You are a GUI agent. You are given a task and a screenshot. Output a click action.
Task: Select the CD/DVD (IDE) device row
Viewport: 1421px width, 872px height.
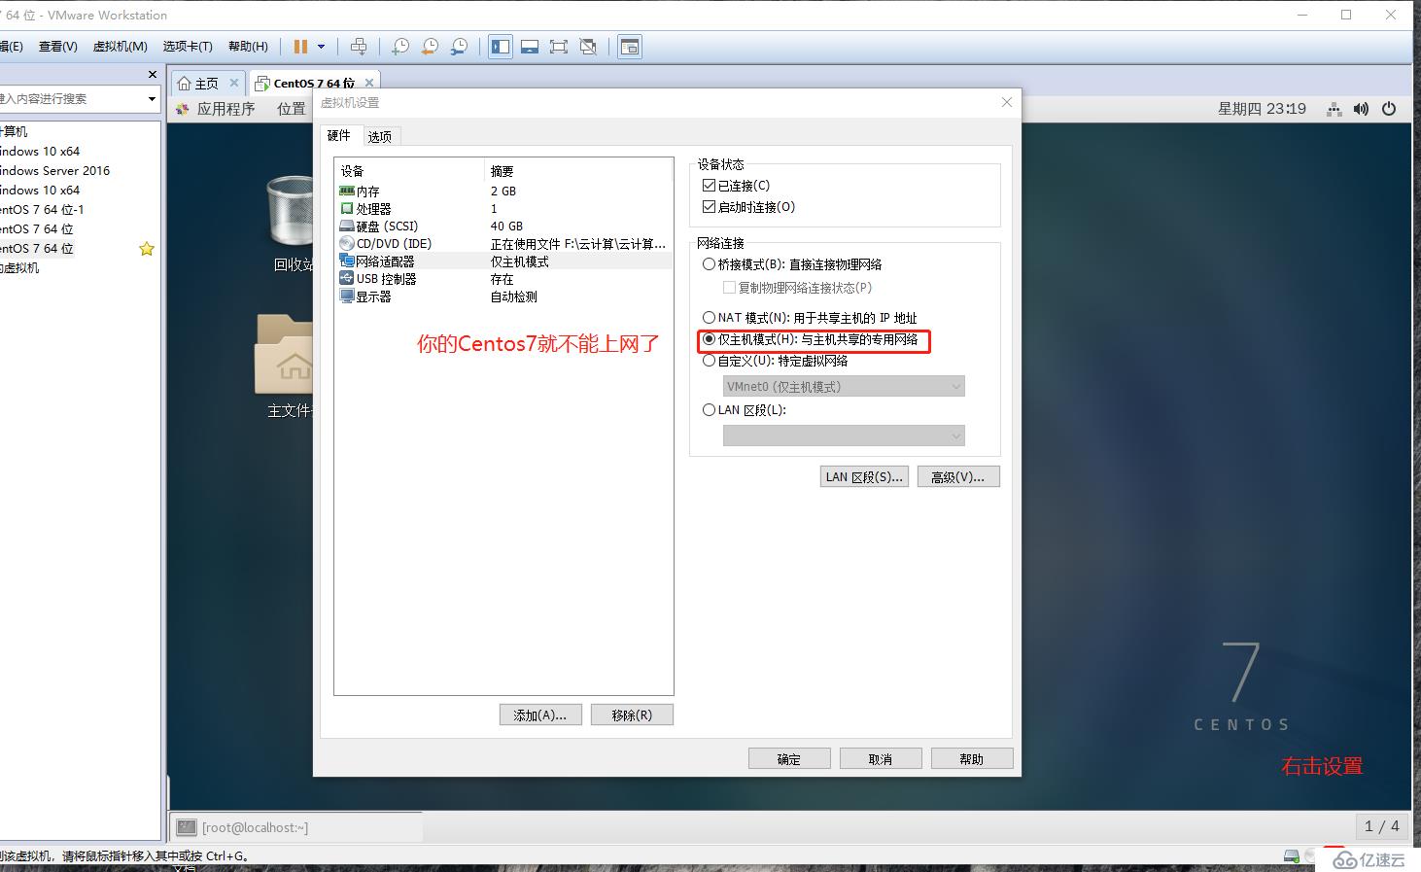click(503, 244)
